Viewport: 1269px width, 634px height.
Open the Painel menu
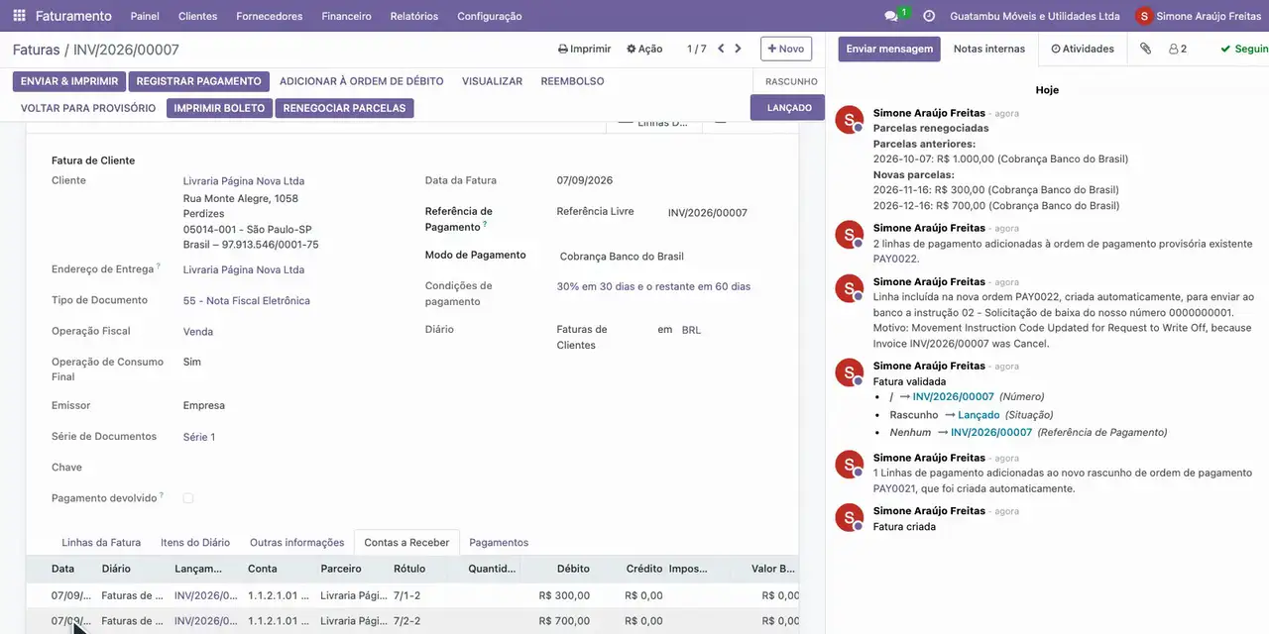(145, 16)
